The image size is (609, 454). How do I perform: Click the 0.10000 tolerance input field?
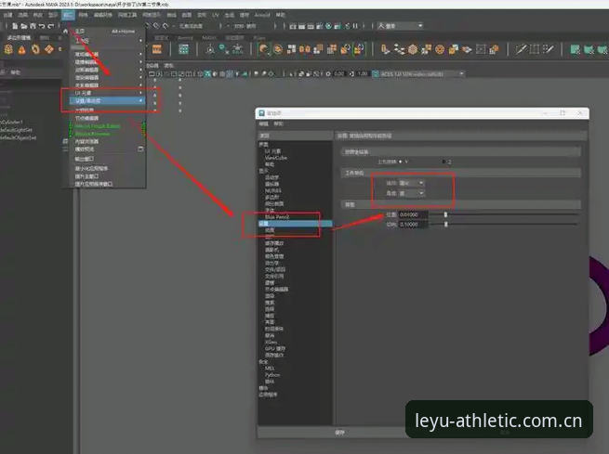(x=413, y=224)
